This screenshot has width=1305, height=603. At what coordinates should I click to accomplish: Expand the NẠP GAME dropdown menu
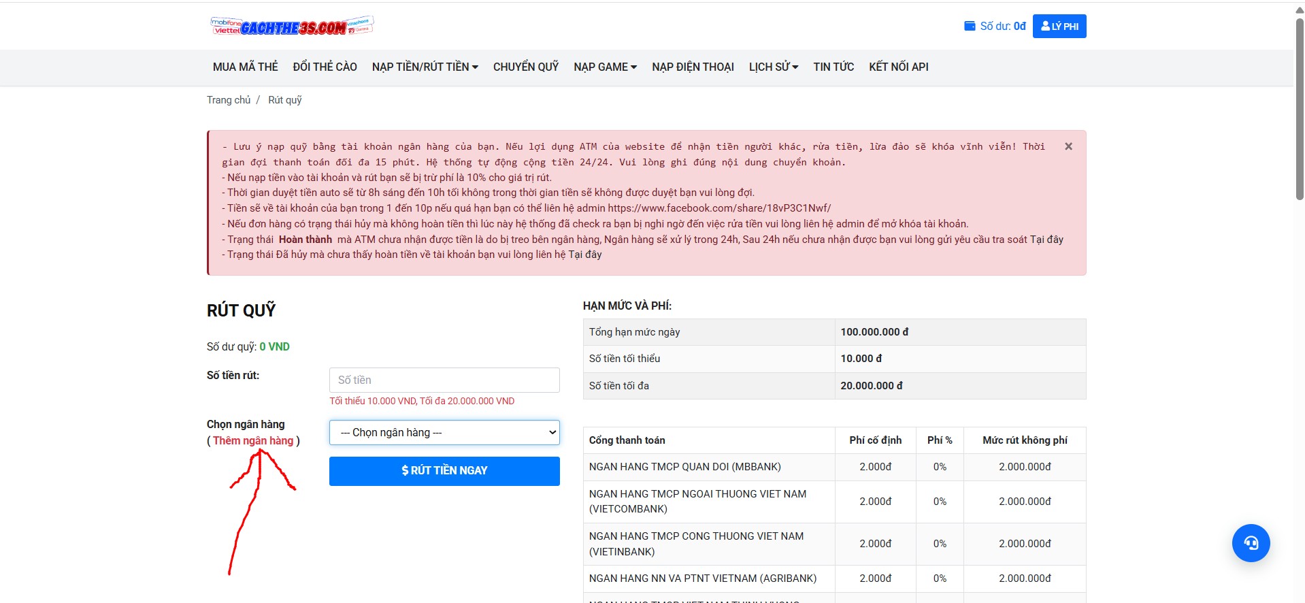click(605, 67)
